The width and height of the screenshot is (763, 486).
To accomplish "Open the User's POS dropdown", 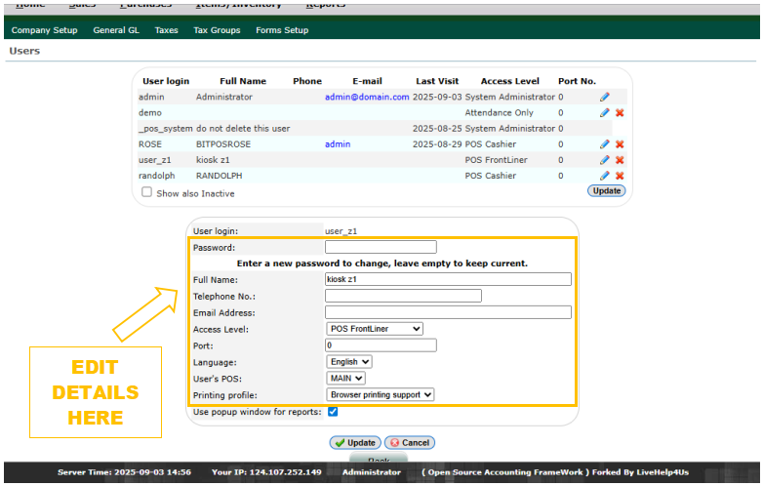I will coord(345,378).
